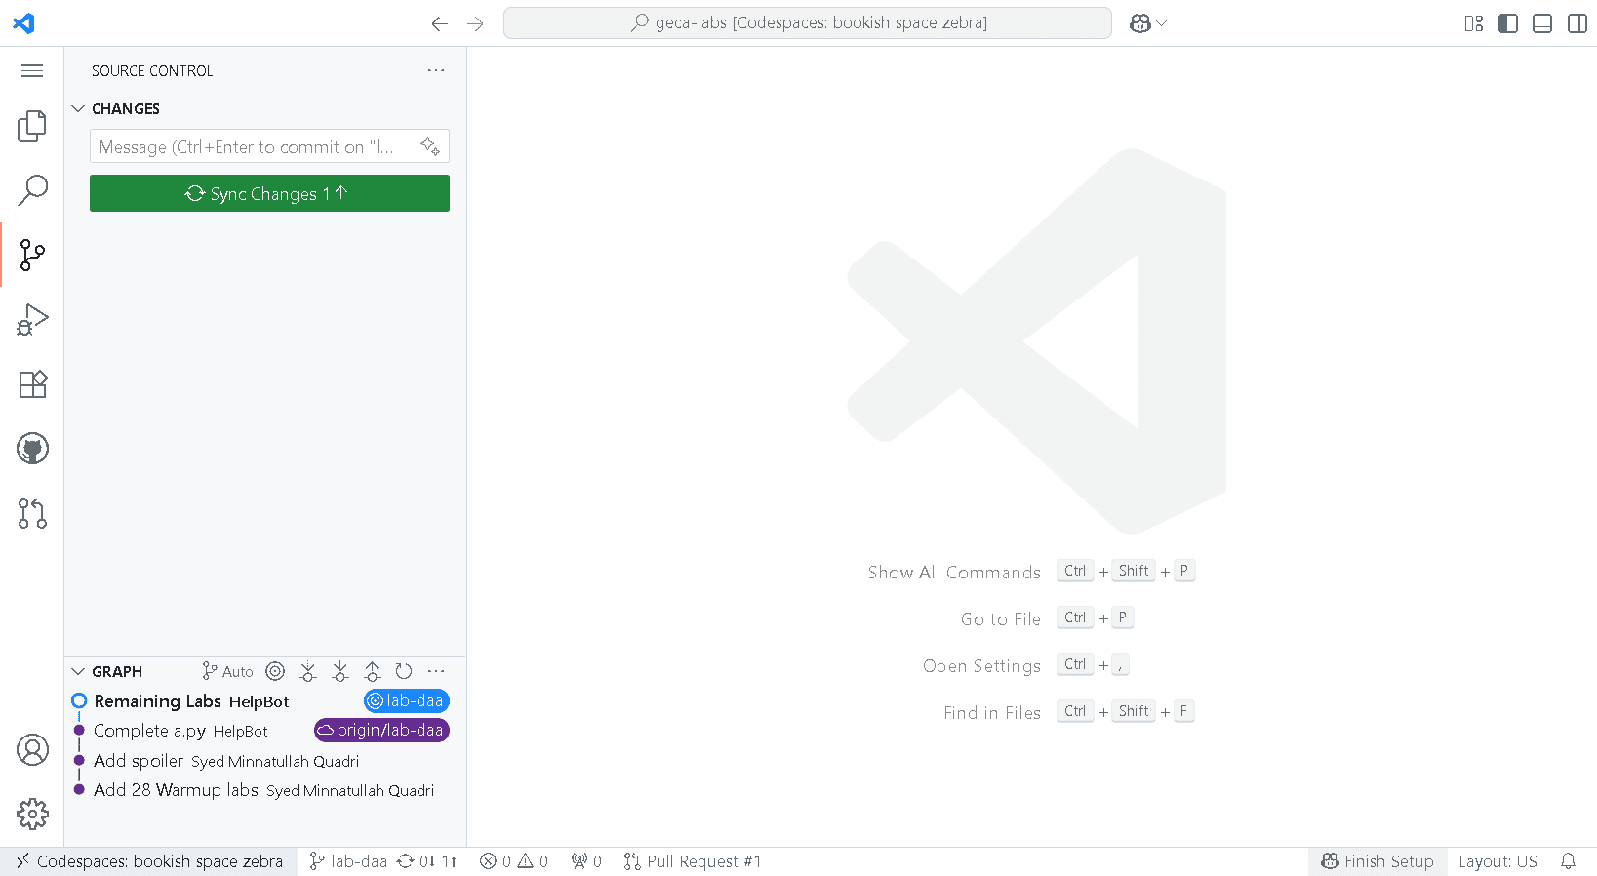Image resolution: width=1597 pixels, height=876 pixels.
Task: Go back with the left arrow
Action: [439, 23]
